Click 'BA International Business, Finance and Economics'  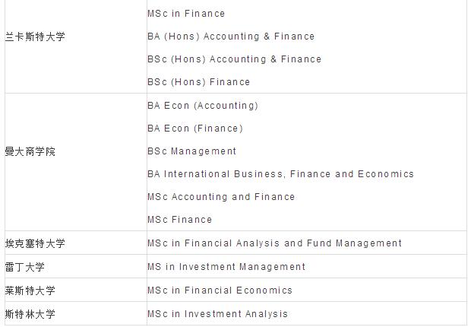pyautogui.click(x=280, y=174)
